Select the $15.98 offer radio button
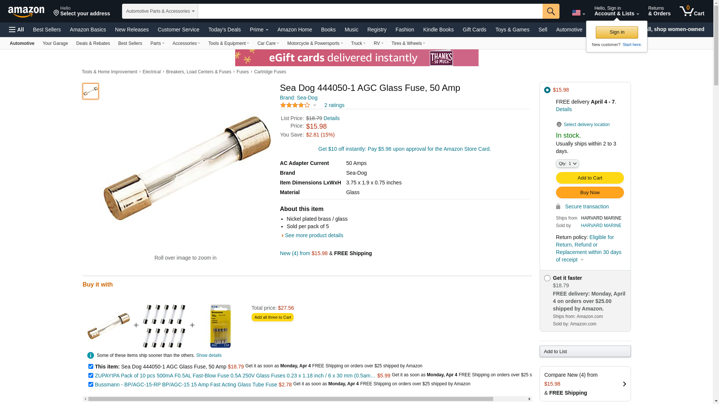 [x=547, y=90]
